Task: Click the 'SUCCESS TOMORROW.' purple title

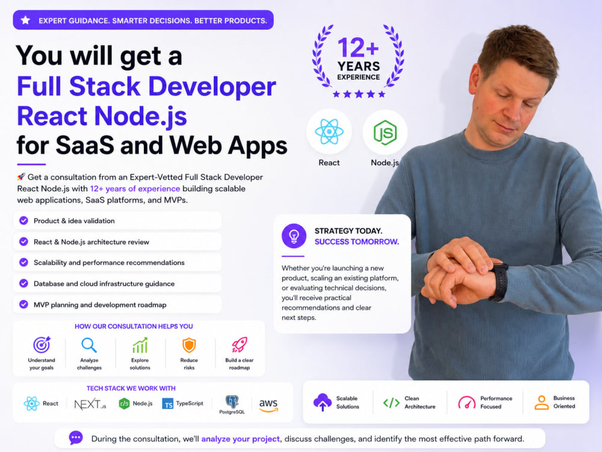Action: pos(356,242)
